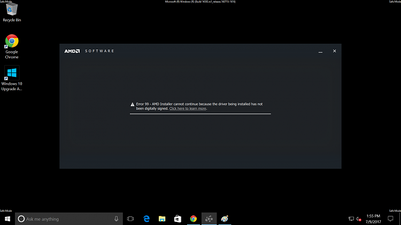401x225 pixels.
Task: Click the Cortana circle icon
Action: coord(21,219)
